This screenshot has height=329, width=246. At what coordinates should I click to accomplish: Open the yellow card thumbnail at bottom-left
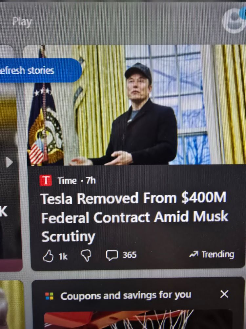coord(11,305)
